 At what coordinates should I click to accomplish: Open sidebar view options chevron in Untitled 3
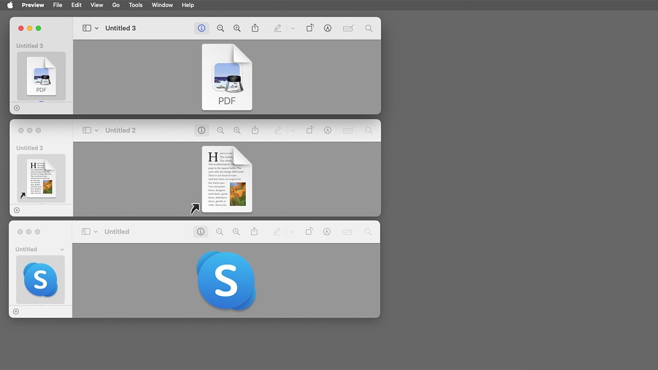(97, 28)
